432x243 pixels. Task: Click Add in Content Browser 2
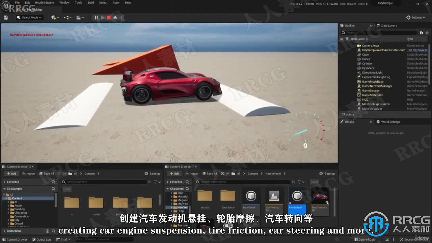point(11,173)
